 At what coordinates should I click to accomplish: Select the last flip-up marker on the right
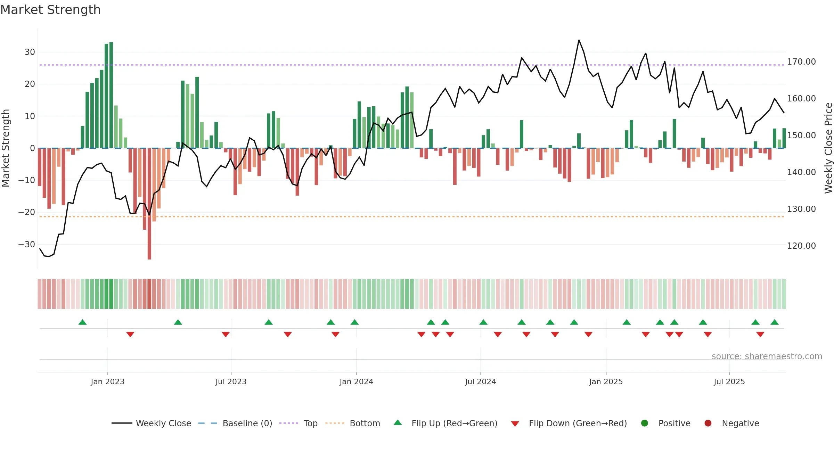click(775, 322)
